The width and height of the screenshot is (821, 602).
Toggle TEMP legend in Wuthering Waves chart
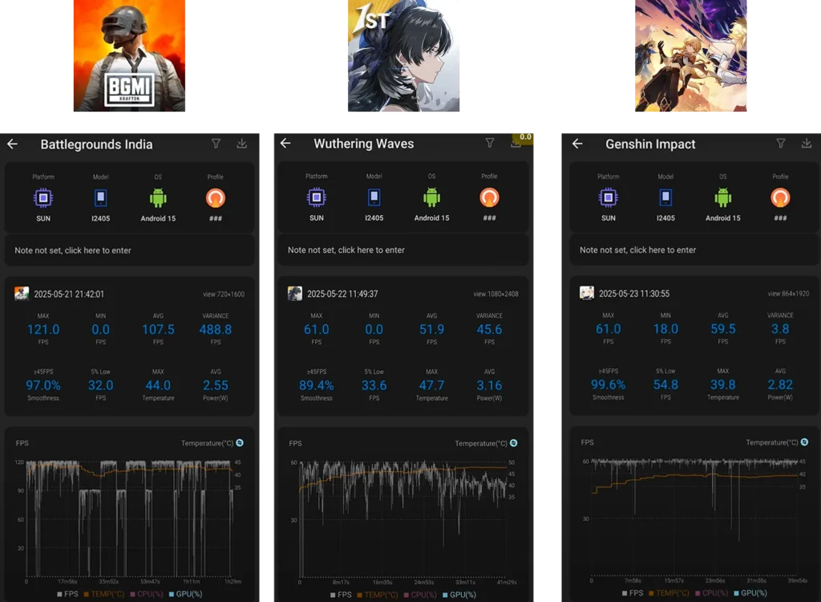pyautogui.click(x=378, y=595)
